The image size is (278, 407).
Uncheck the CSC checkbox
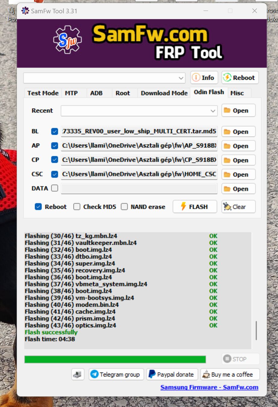point(55,174)
